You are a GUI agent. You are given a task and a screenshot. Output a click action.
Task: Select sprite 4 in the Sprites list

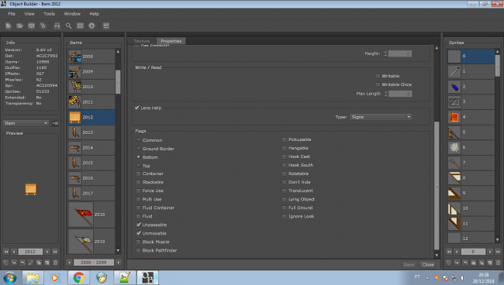(471, 117)
